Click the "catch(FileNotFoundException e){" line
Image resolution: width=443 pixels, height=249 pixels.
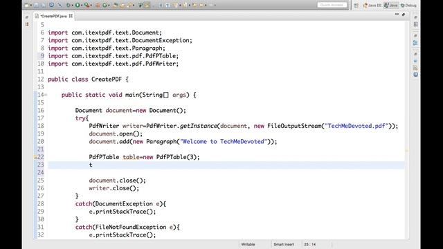(127, 228)
